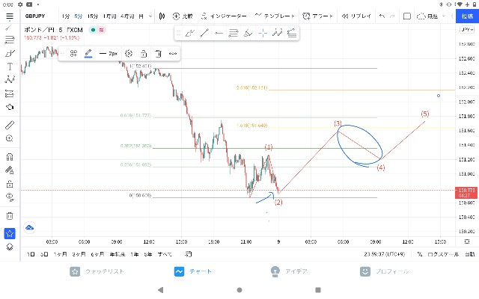Delete selected drawing via floating trash icon

[x=158, y=54]
